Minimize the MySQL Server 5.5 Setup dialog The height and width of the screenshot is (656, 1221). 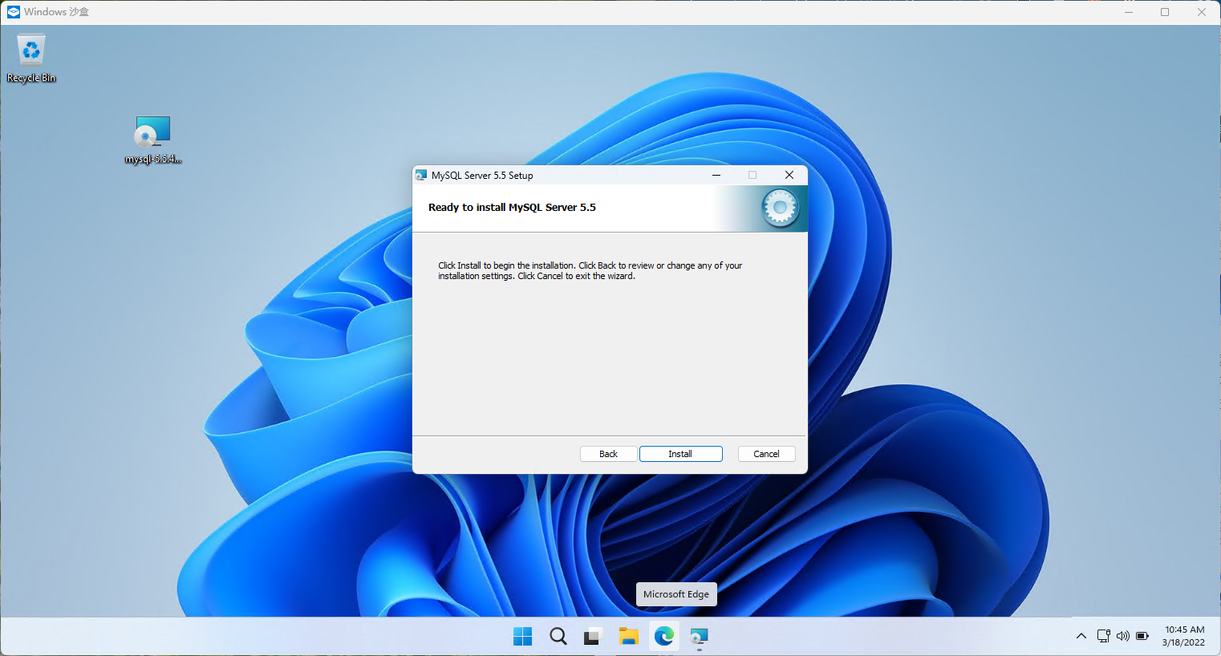716,175
